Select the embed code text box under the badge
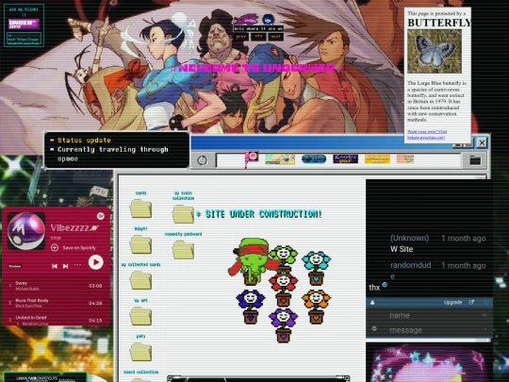 point(24,39)
